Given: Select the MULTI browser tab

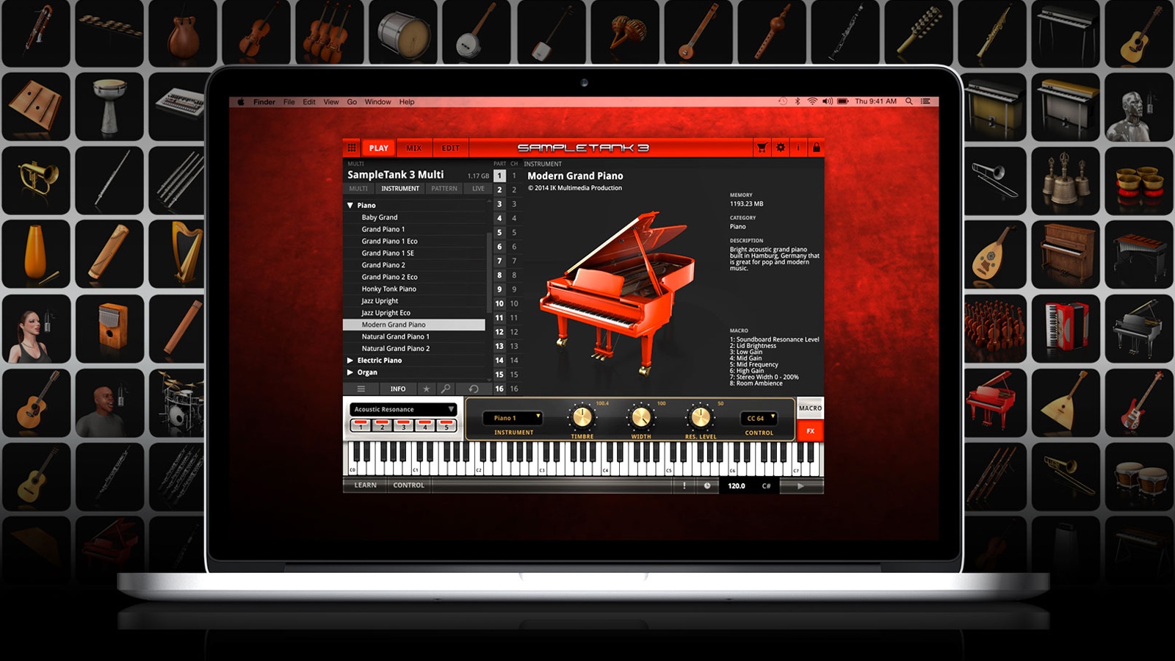Looking at the screenshot, I should [x=358, y=189].
